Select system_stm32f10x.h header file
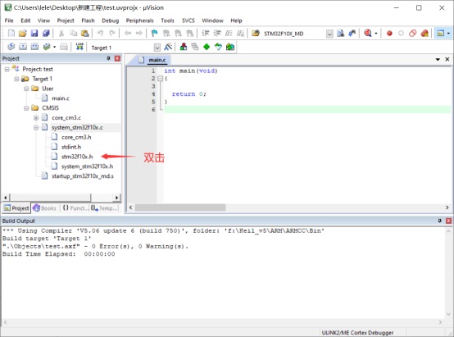Image resolution: width=454 pixels, height=337 pixels. tap(87, 166)
